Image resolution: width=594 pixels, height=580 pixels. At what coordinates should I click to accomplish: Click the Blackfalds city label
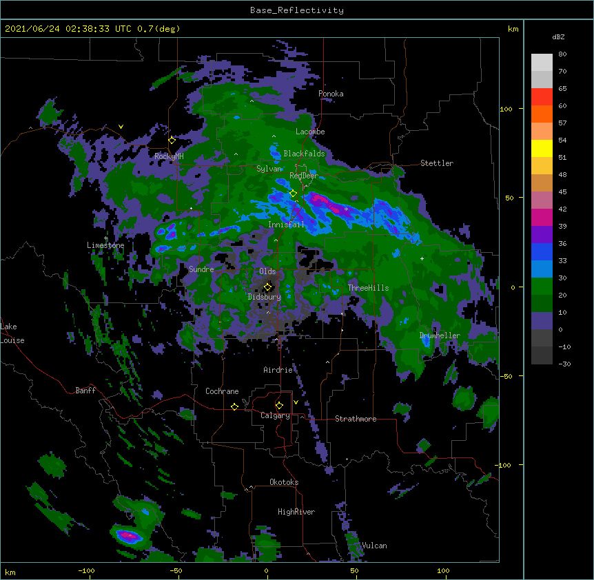tap(304, 154)
